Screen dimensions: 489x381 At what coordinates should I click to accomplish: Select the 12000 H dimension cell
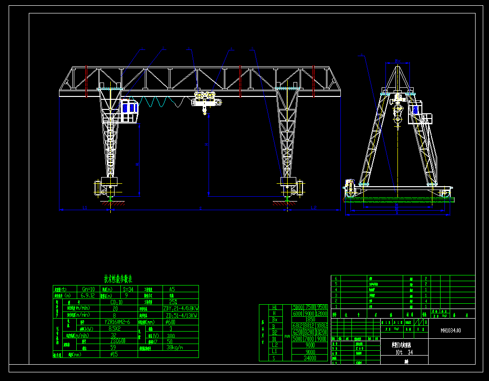click(322, 314)
